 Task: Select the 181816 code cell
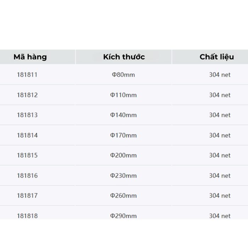[x=27, y=175]
